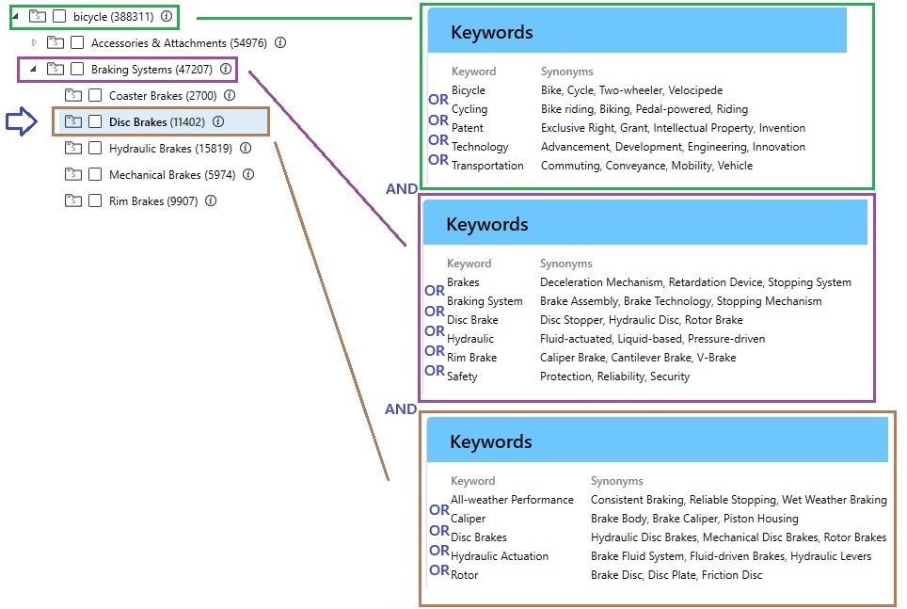
Task: Check the bicycle category checkbox
Action: click(x=60, y=16)
